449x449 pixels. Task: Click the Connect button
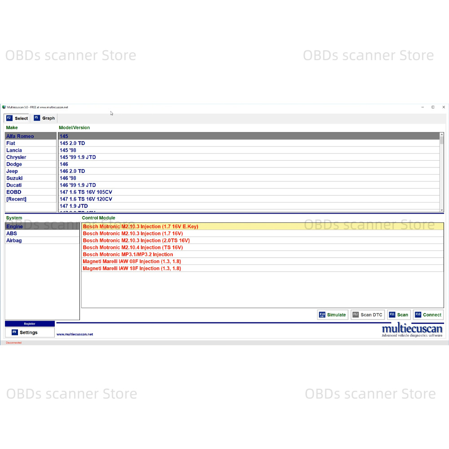428,315
